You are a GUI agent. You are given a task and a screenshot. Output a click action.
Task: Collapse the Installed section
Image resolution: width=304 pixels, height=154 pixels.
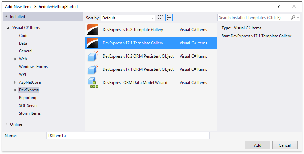tap(6, 17)
